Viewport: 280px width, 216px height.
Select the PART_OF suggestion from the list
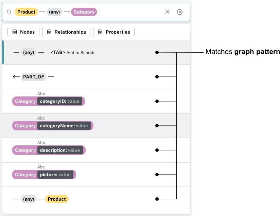pyautogui.click(x=34, y=77)
